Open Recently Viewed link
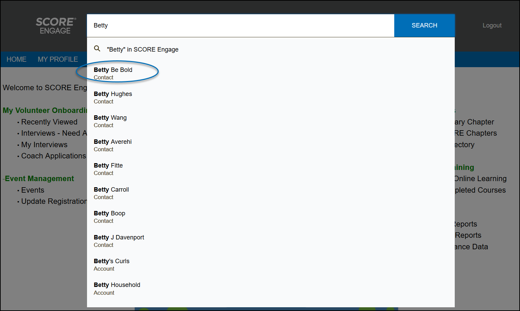 pyautogui.click(x=49, y=122)
